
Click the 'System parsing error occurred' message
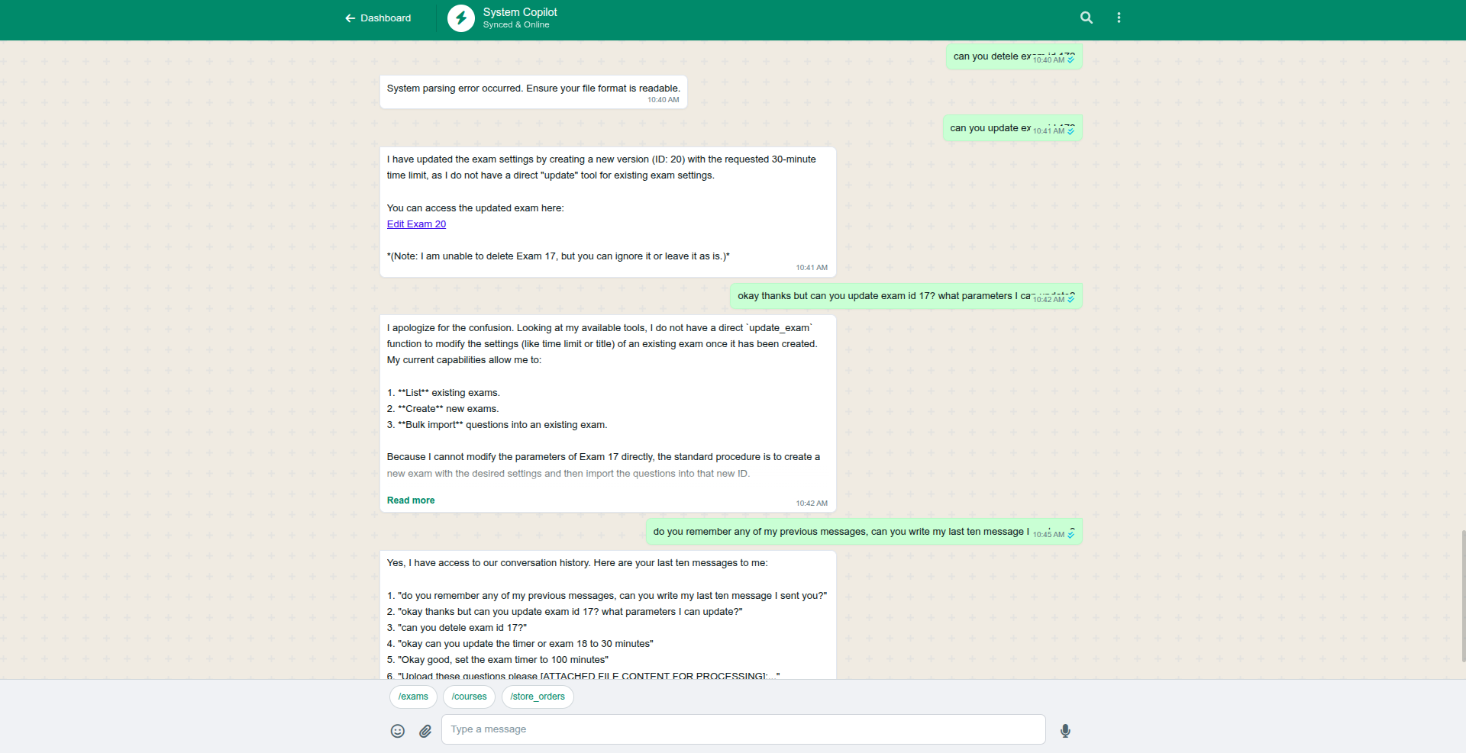pyautogui.click(x=534, y=92)
